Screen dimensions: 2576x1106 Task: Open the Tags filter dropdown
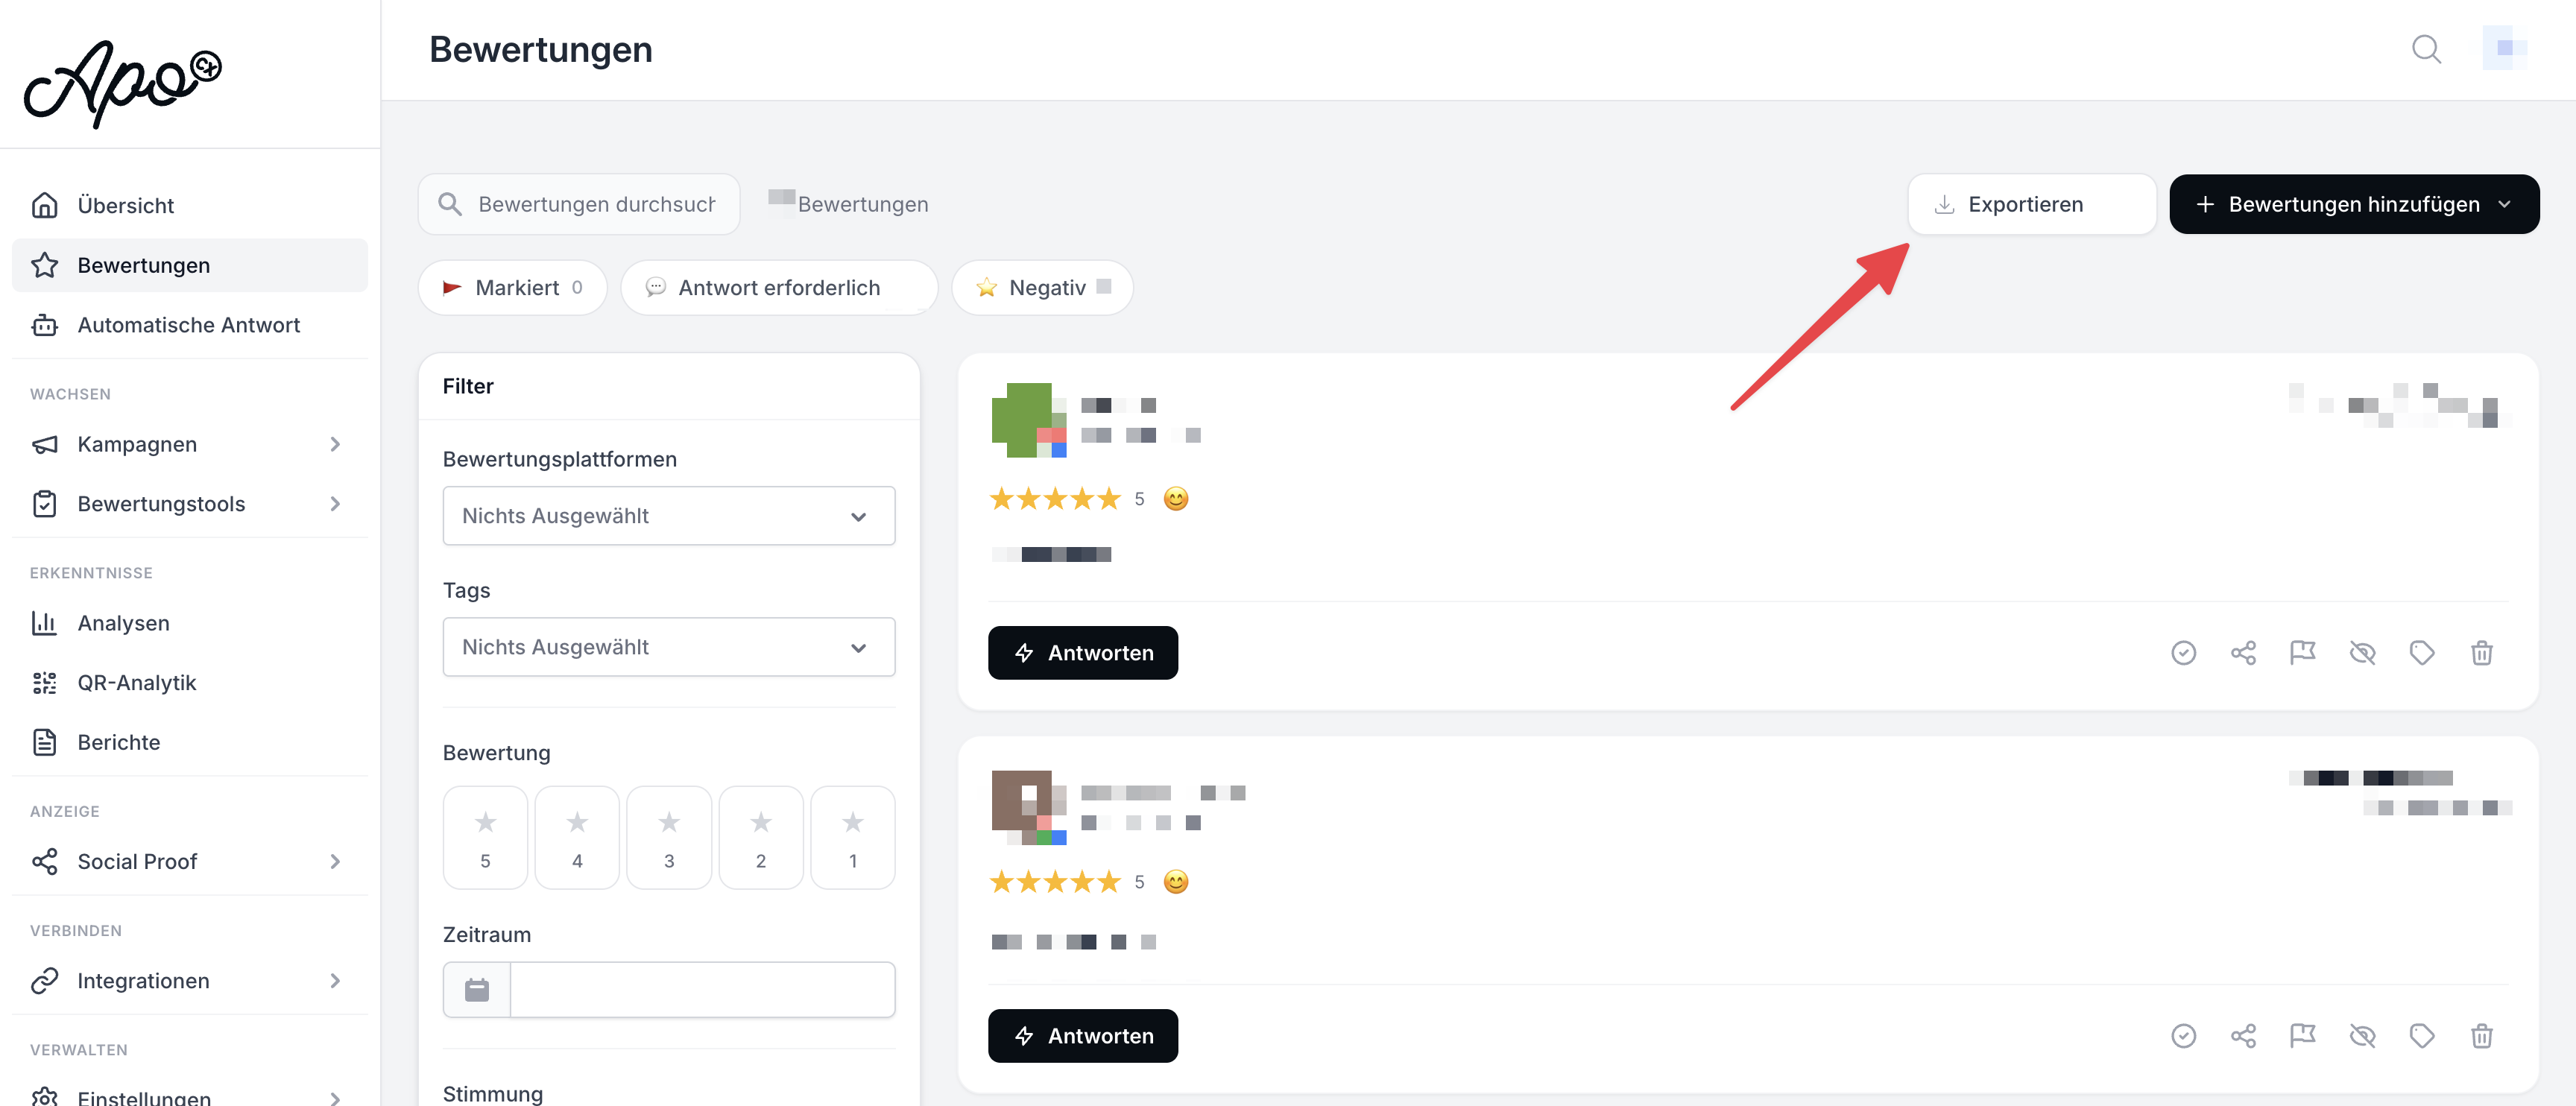(x=668, y=647)
